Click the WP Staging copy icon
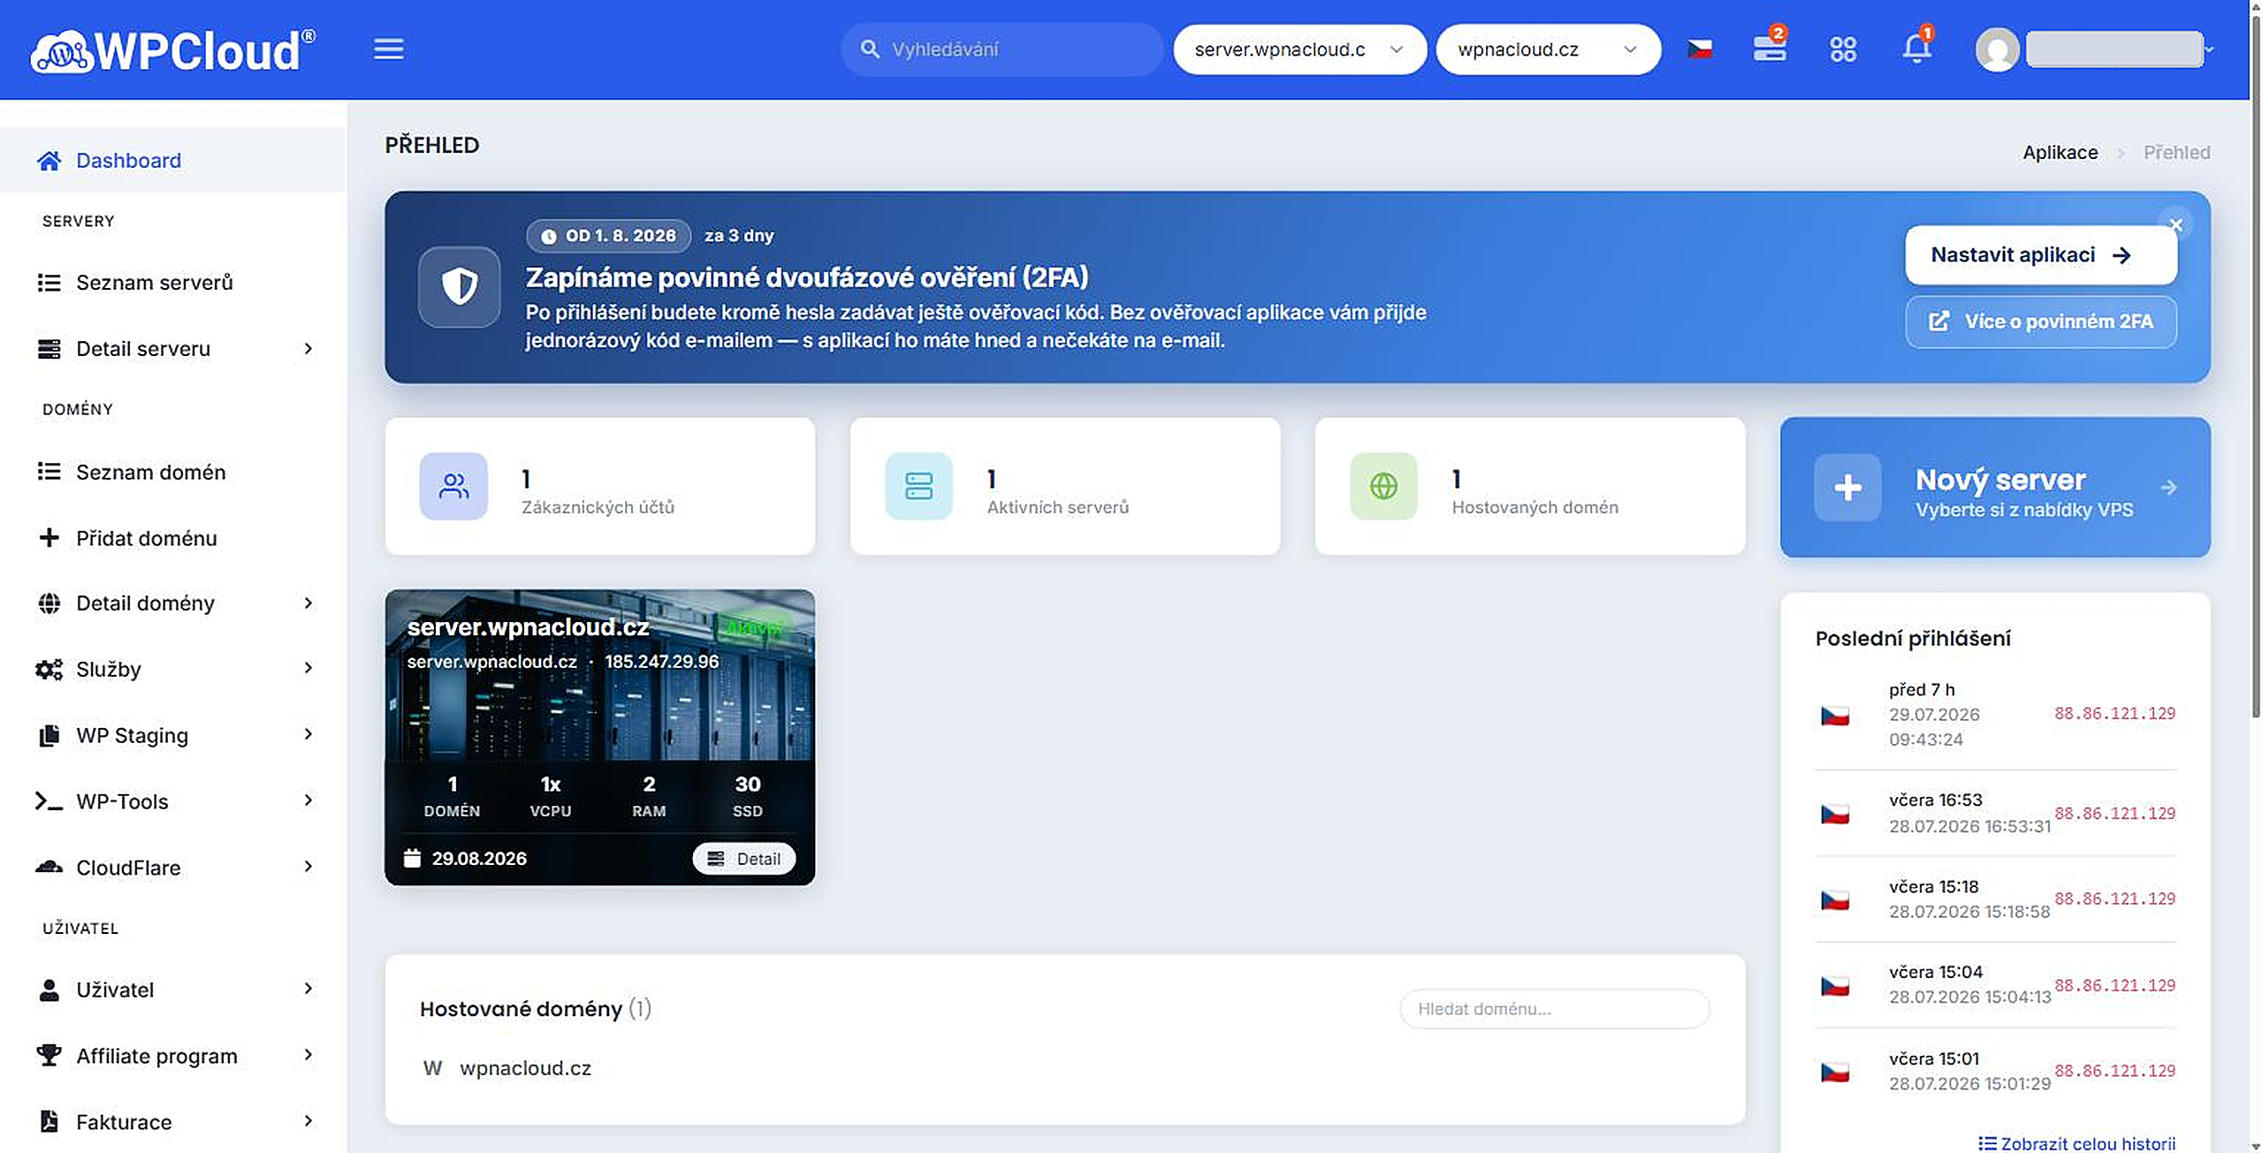The image size is (2263, 1153). [50, 735]
